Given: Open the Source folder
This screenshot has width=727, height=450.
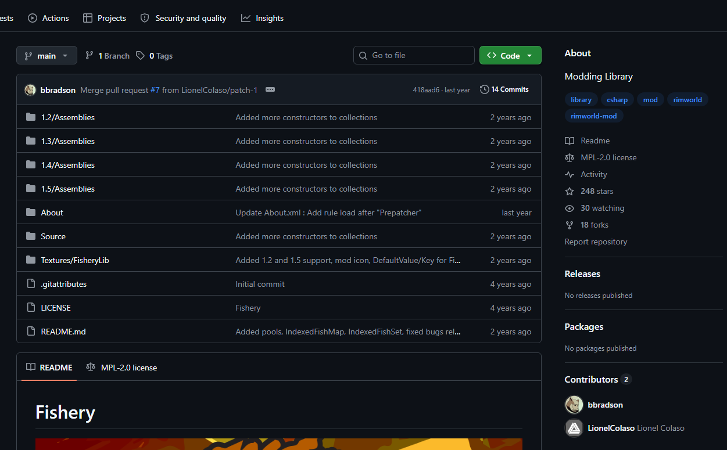Looking at the screenshot, I should tap(53, 236).
